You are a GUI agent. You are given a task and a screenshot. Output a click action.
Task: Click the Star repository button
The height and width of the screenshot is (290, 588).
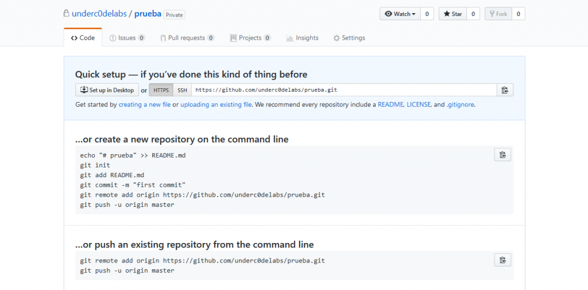(452, 14)
